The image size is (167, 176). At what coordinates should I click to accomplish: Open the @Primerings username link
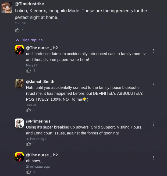pyautogui.click(x=38, y=121)
